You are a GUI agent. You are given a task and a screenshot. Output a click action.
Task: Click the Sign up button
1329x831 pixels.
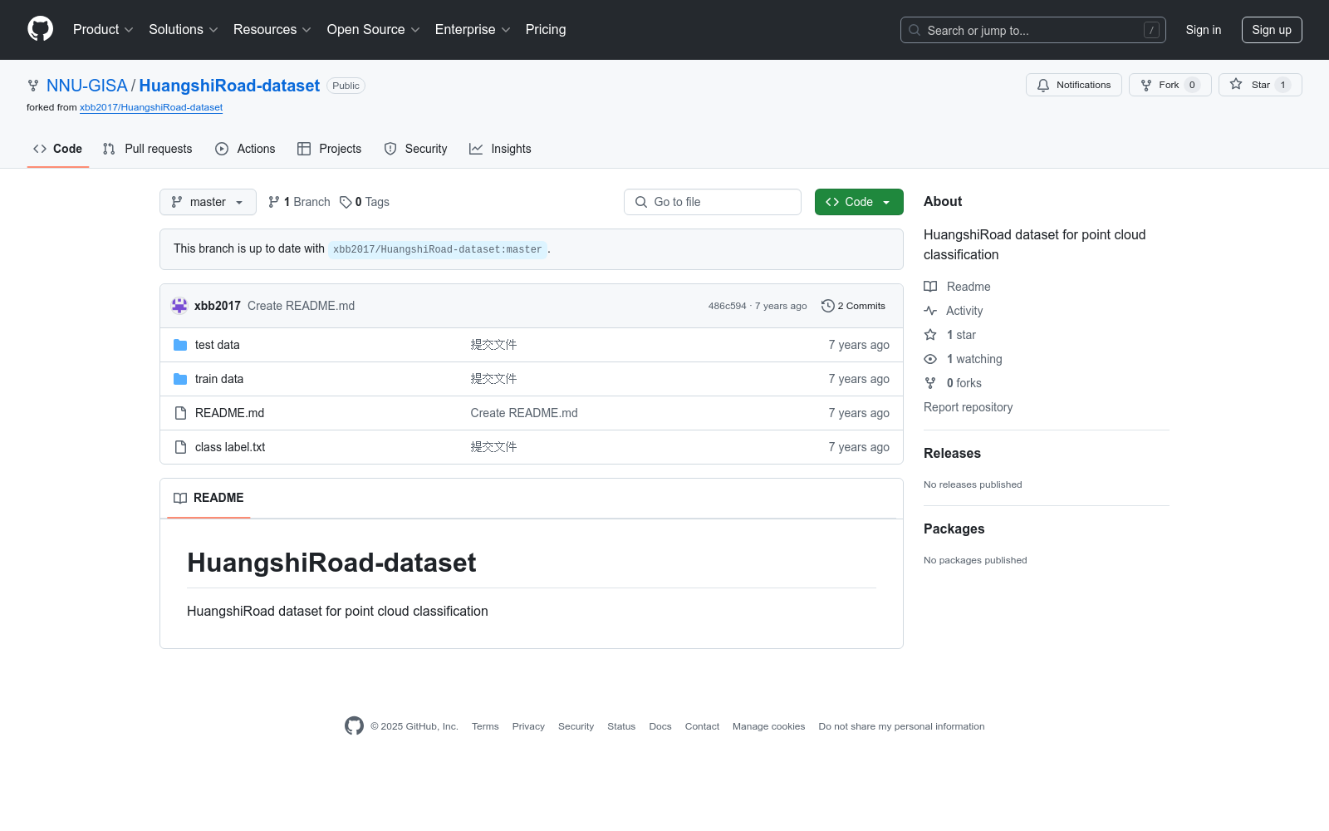1272,30
